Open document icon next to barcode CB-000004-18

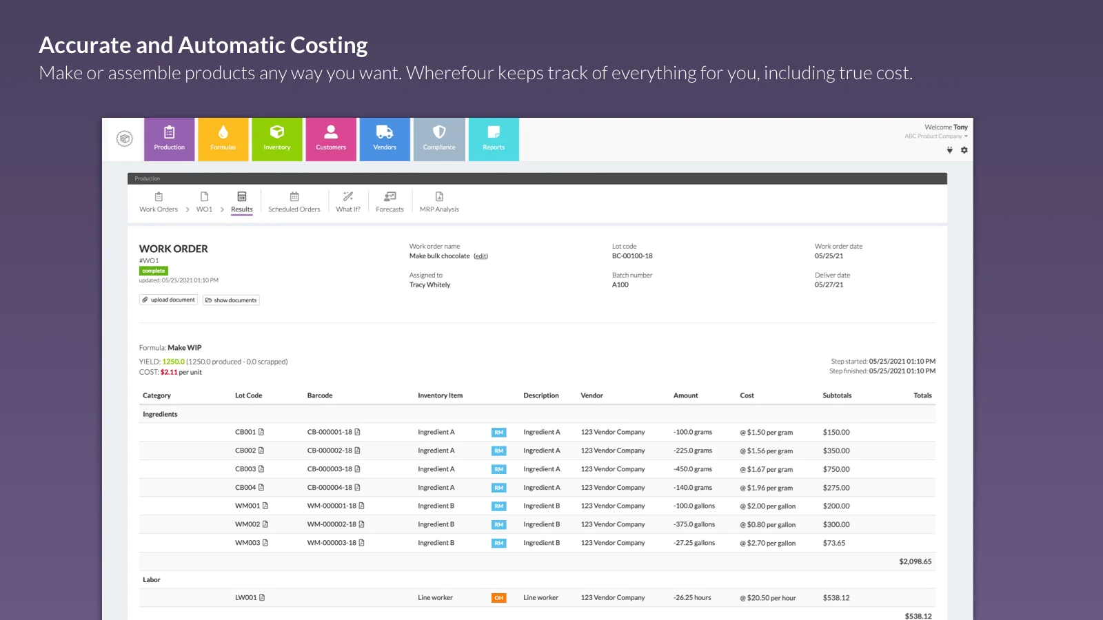tap(358, 488)
